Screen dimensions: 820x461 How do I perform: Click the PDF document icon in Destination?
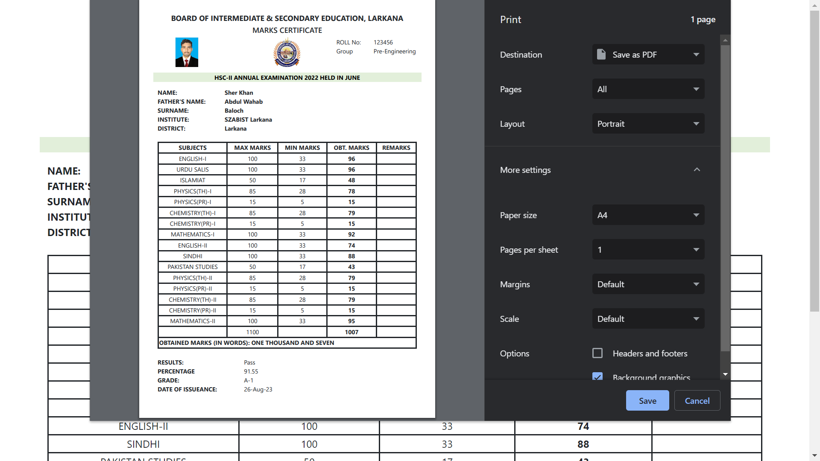click(601, 54)
